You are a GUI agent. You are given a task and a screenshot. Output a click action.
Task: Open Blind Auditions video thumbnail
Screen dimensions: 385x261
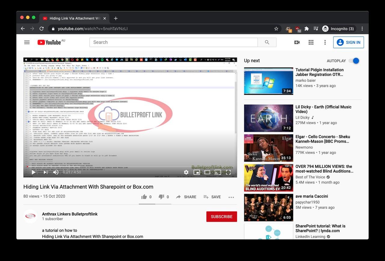(x=269, y=178)
